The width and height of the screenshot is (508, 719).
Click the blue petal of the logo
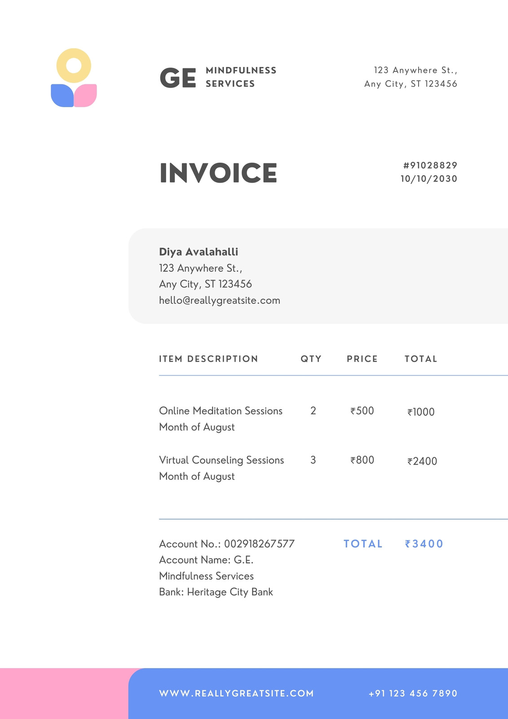pyautogui.click(x=62, y=95)
